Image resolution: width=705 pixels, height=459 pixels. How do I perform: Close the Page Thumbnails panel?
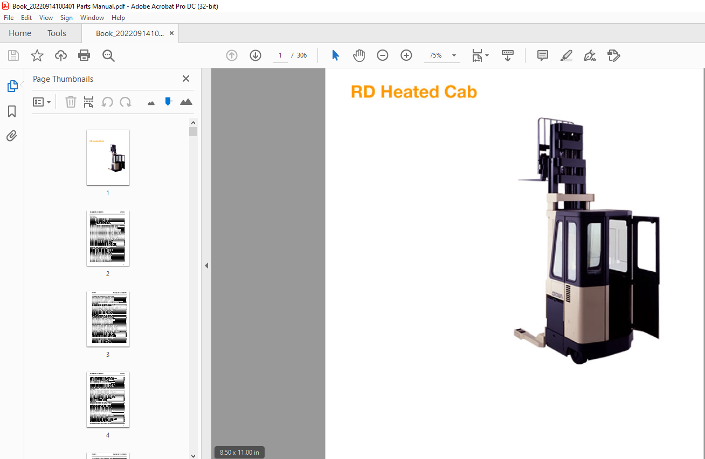click(186, 79)
